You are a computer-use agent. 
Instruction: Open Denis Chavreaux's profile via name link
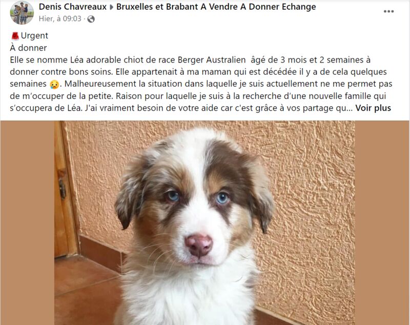pyautogui.click(x=73, y=7)
